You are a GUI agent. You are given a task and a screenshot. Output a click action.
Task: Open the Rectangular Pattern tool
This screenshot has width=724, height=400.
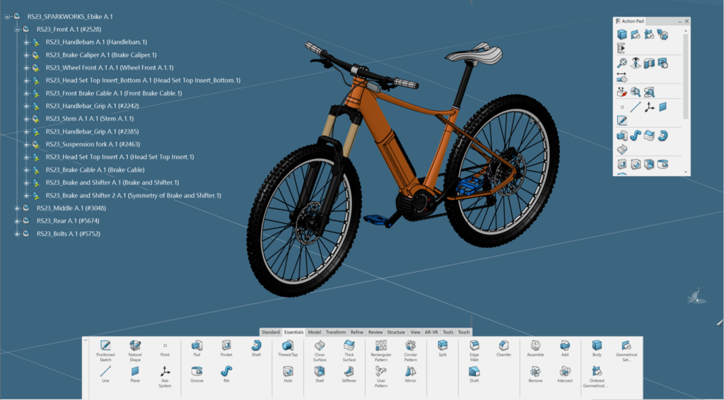pos(381,346)
